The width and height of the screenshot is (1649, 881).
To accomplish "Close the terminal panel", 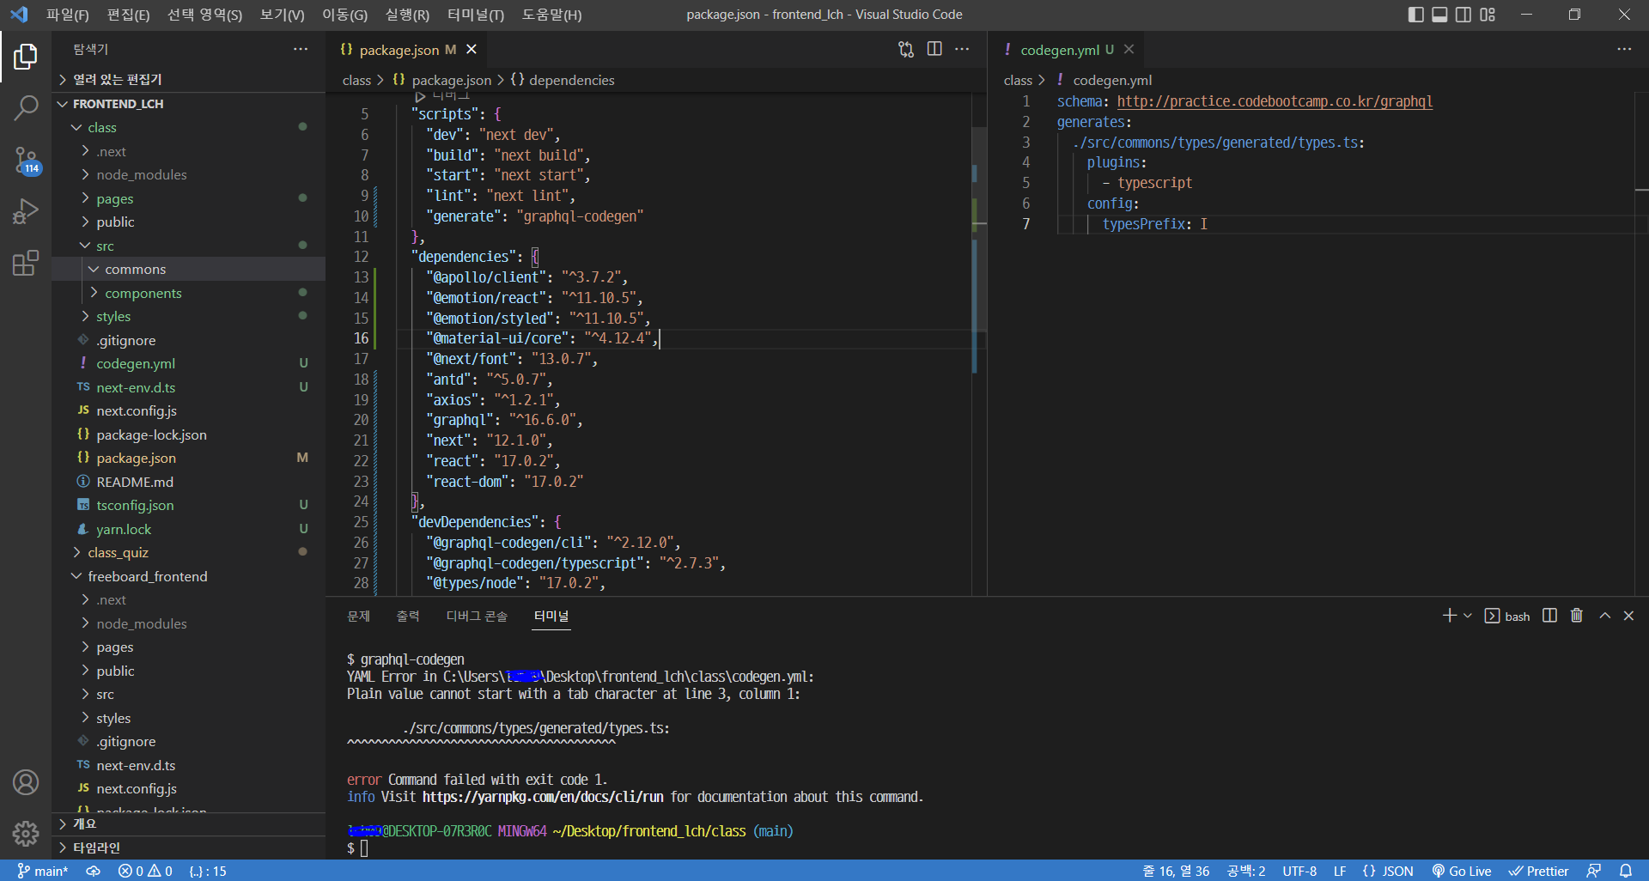I will [1628, 616].
